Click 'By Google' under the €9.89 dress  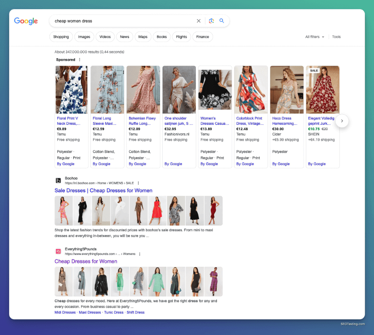click(x=65, y=164)
